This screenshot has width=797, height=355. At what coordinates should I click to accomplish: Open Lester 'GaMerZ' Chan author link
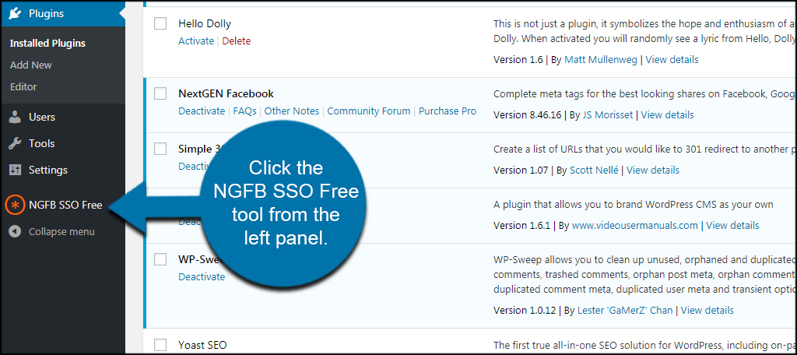tap(625, 310)
